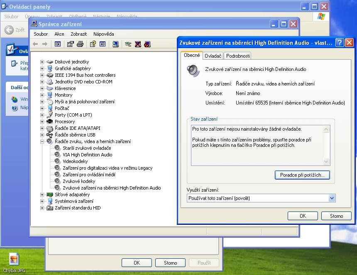
Task: Click the Řadiče sběrnice USB icon
Action: (50, 135)
